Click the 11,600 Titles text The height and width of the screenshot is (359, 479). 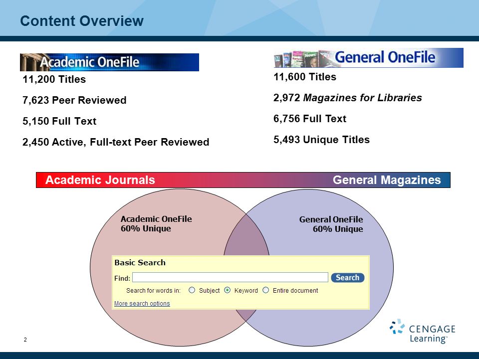point(305,77)
